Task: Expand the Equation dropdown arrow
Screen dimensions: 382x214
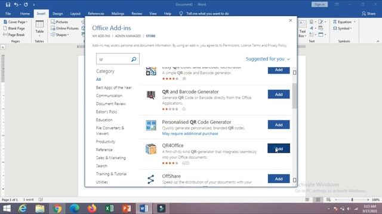Action: point(355,22)
